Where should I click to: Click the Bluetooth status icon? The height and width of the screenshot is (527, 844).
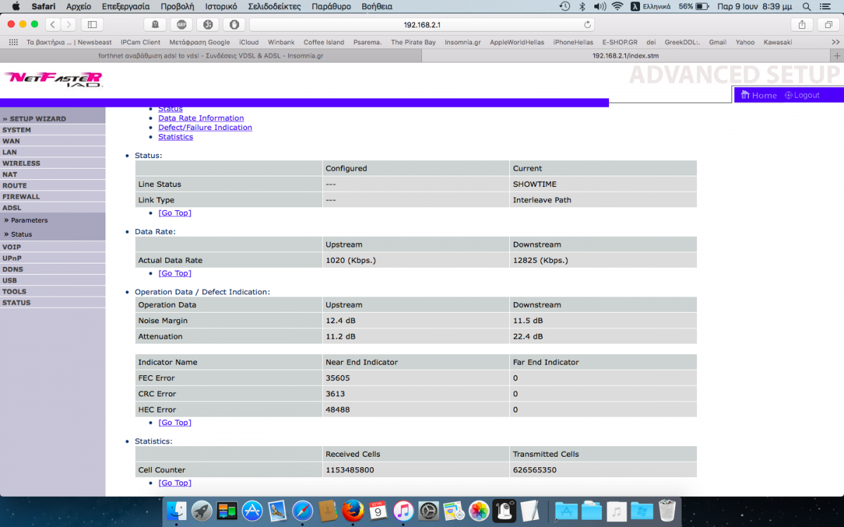(582, 6)
